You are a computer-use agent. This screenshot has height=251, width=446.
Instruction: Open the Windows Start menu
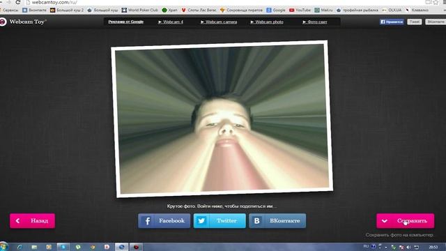[3, 247]
